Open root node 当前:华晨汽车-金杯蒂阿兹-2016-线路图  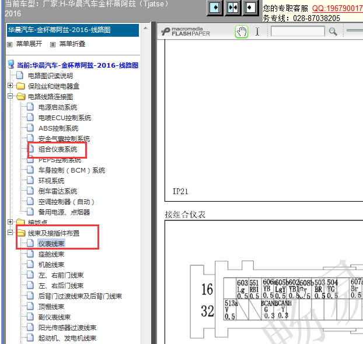point(78,65)
